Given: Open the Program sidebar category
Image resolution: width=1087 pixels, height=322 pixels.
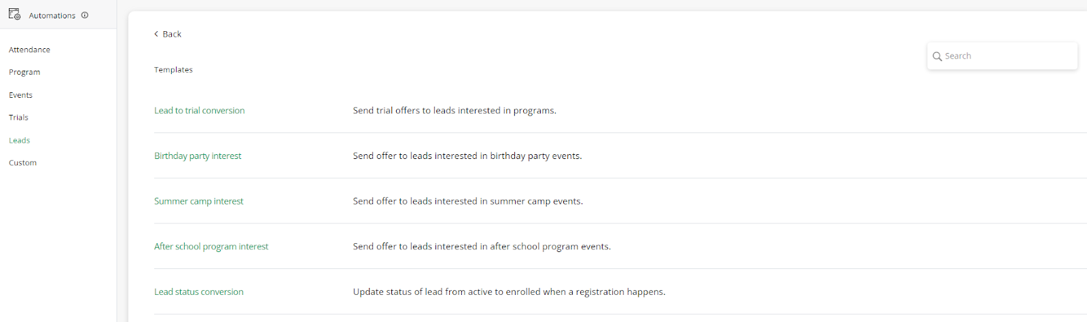Looking at the screenshot, I should pyautogui.click(x=24, y=72).
